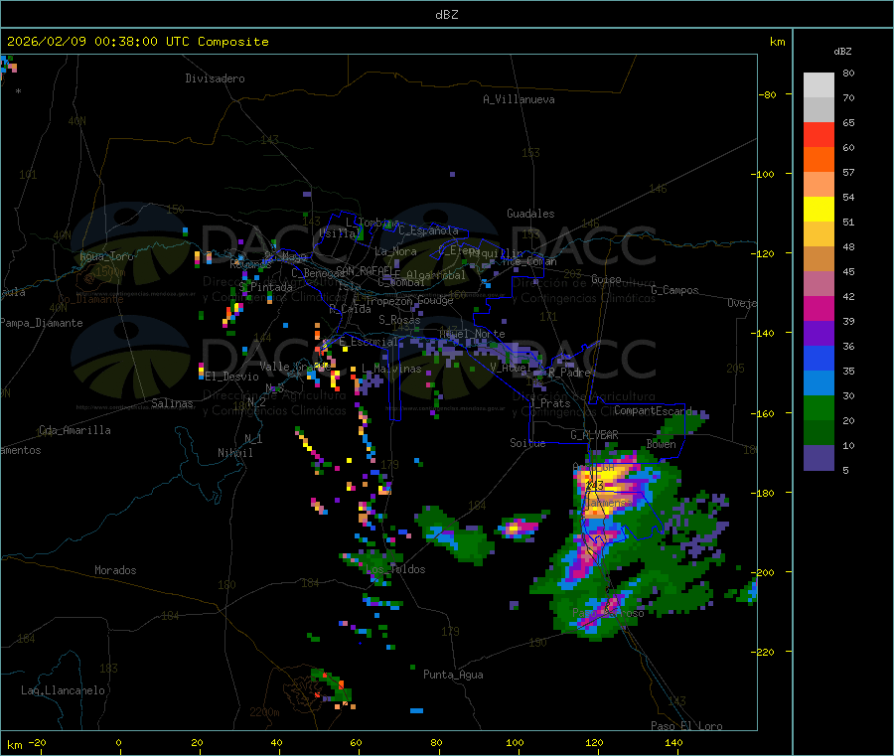The height and width of the screenshot is (756, 894).
Task: Click the 80 dBZ white legend swatch
Action: tap(819, 85)
